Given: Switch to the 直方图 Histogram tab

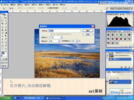Looking at the screenshot, I should (122, 14).
